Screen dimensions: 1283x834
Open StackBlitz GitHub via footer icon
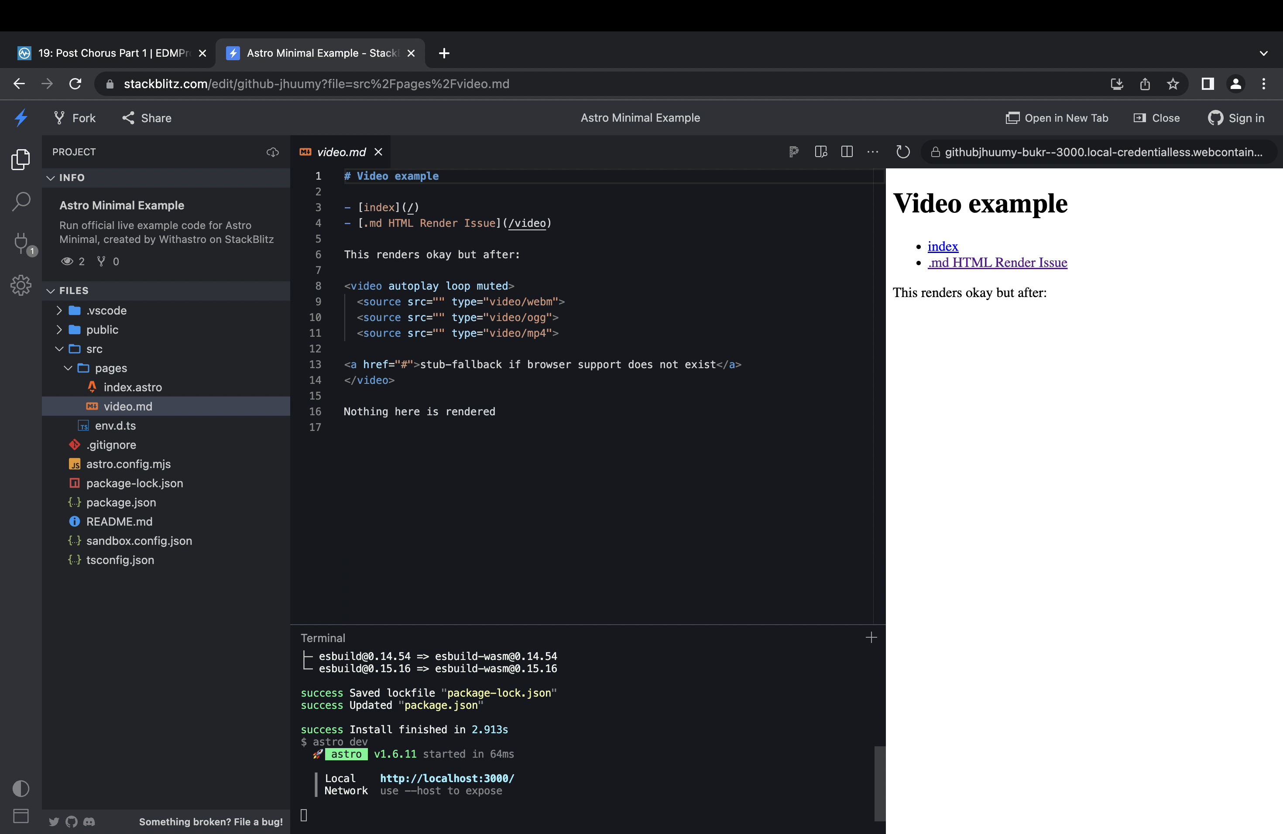71,822
